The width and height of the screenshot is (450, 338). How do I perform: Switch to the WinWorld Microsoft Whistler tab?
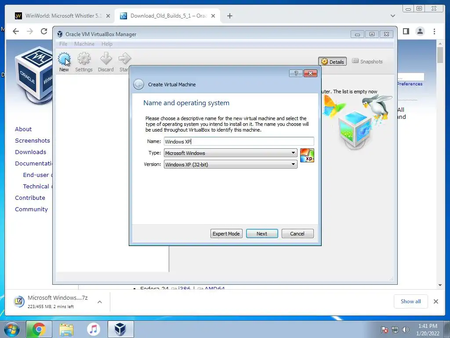tap(62, 16)
